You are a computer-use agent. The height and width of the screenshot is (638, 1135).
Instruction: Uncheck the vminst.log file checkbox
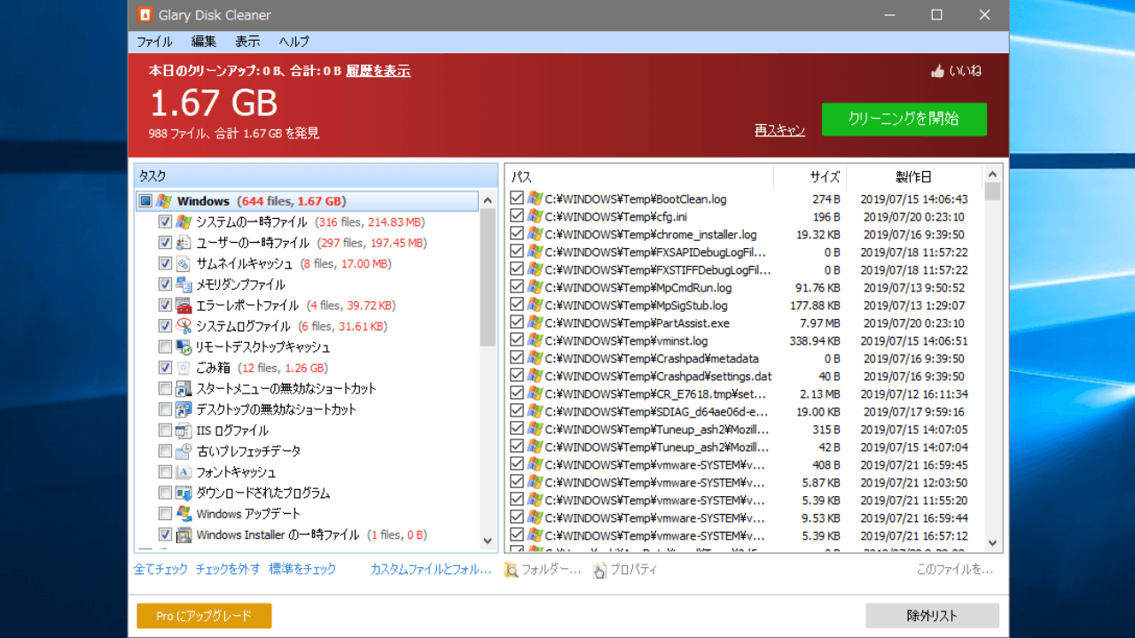pyautogui.click(x=517, y=340)
